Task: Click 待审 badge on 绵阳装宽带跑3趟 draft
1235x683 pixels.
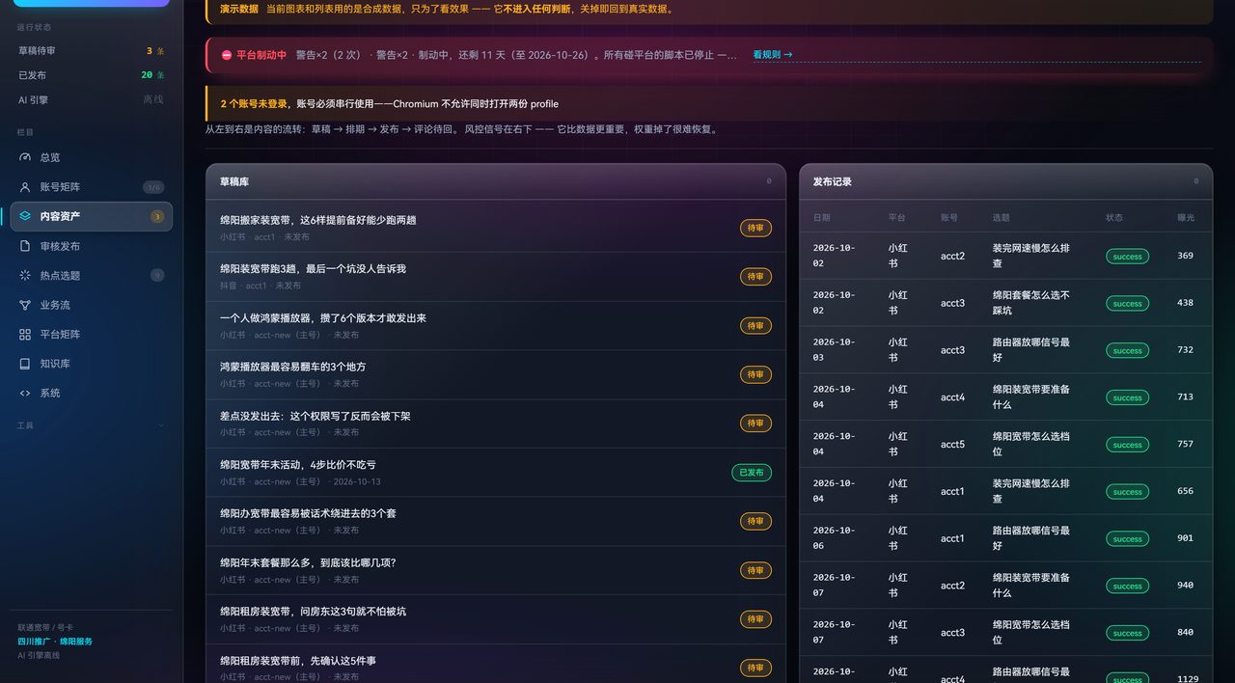Action: tap(755, 277)
